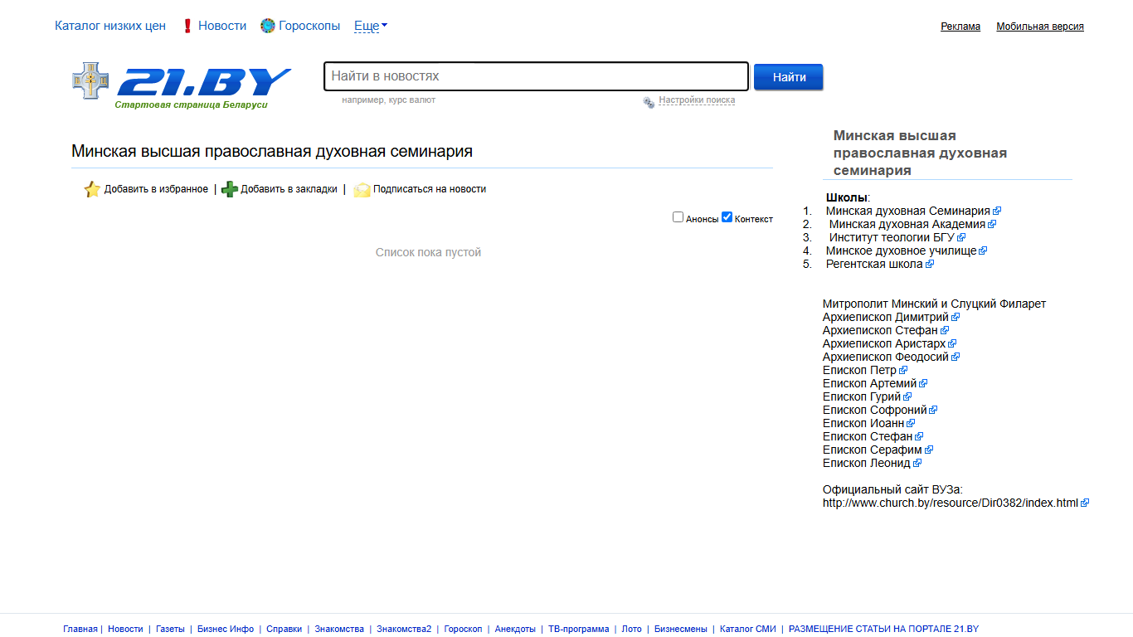
Task: Click the 21.BY logo text
Action: [x=204, y=82]
